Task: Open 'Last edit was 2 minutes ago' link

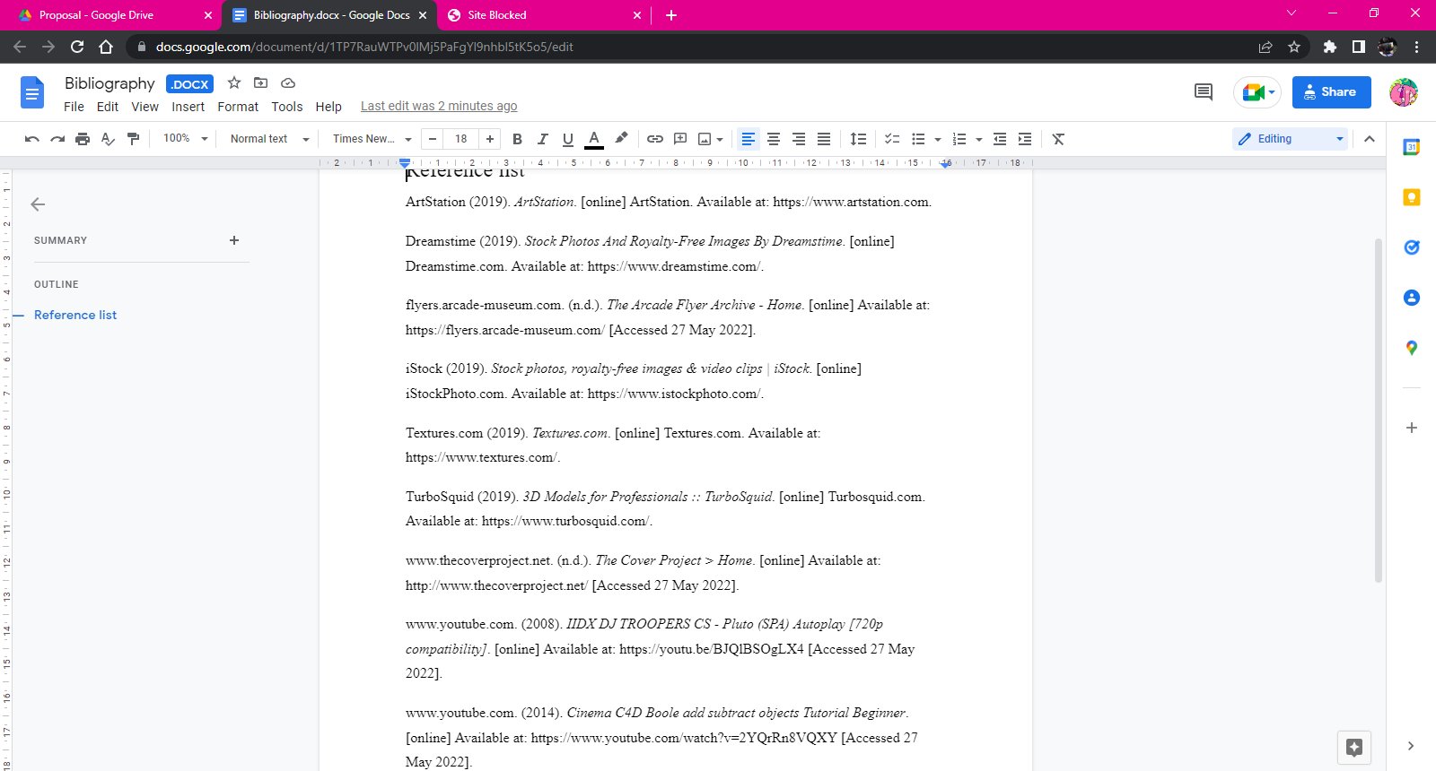Action: (438, 107)
